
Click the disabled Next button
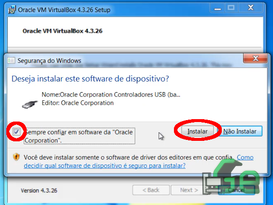(189, 190)
